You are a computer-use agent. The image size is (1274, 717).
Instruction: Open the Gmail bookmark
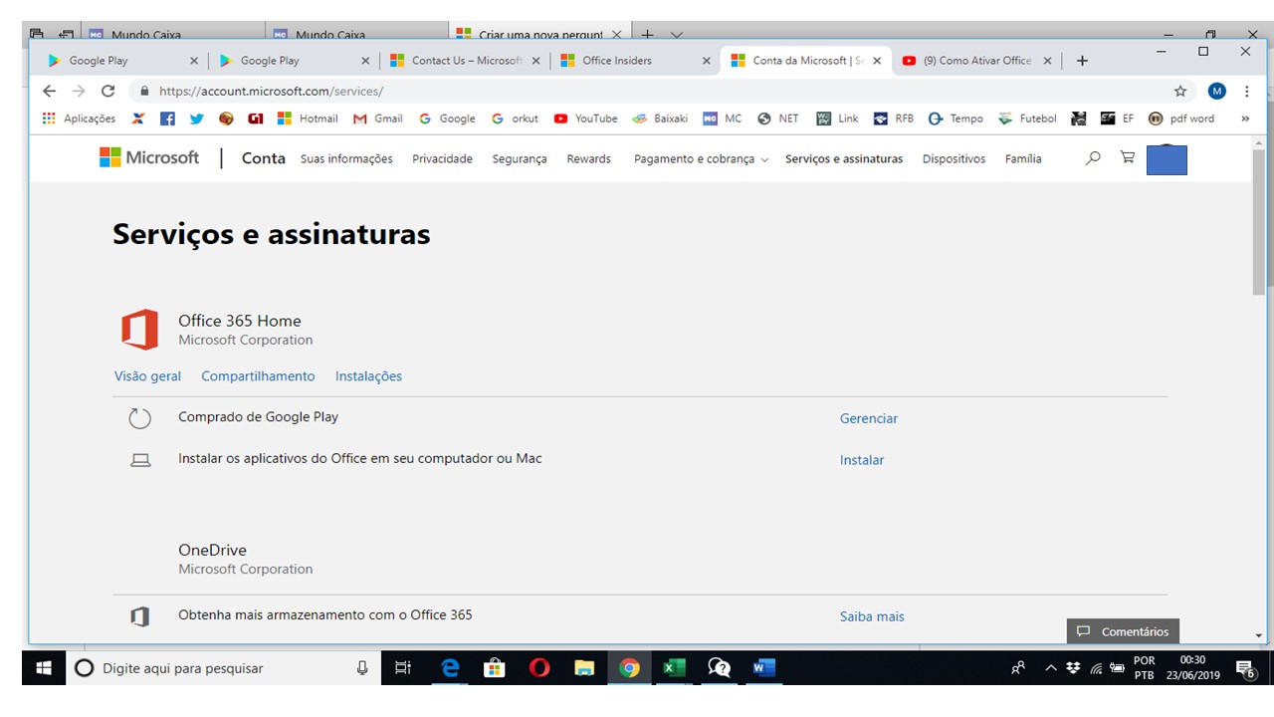(x=378, y=119)
